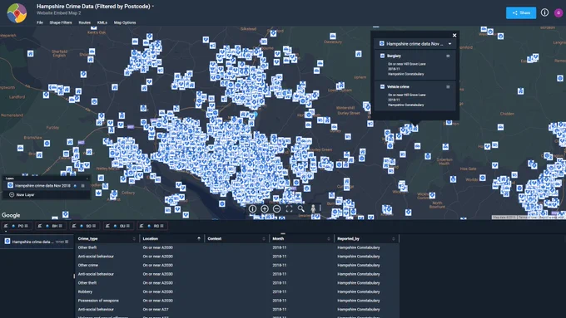Screen dimensions: 566x318
Task: Select the Street View pegman
Action: pos(313,208)
